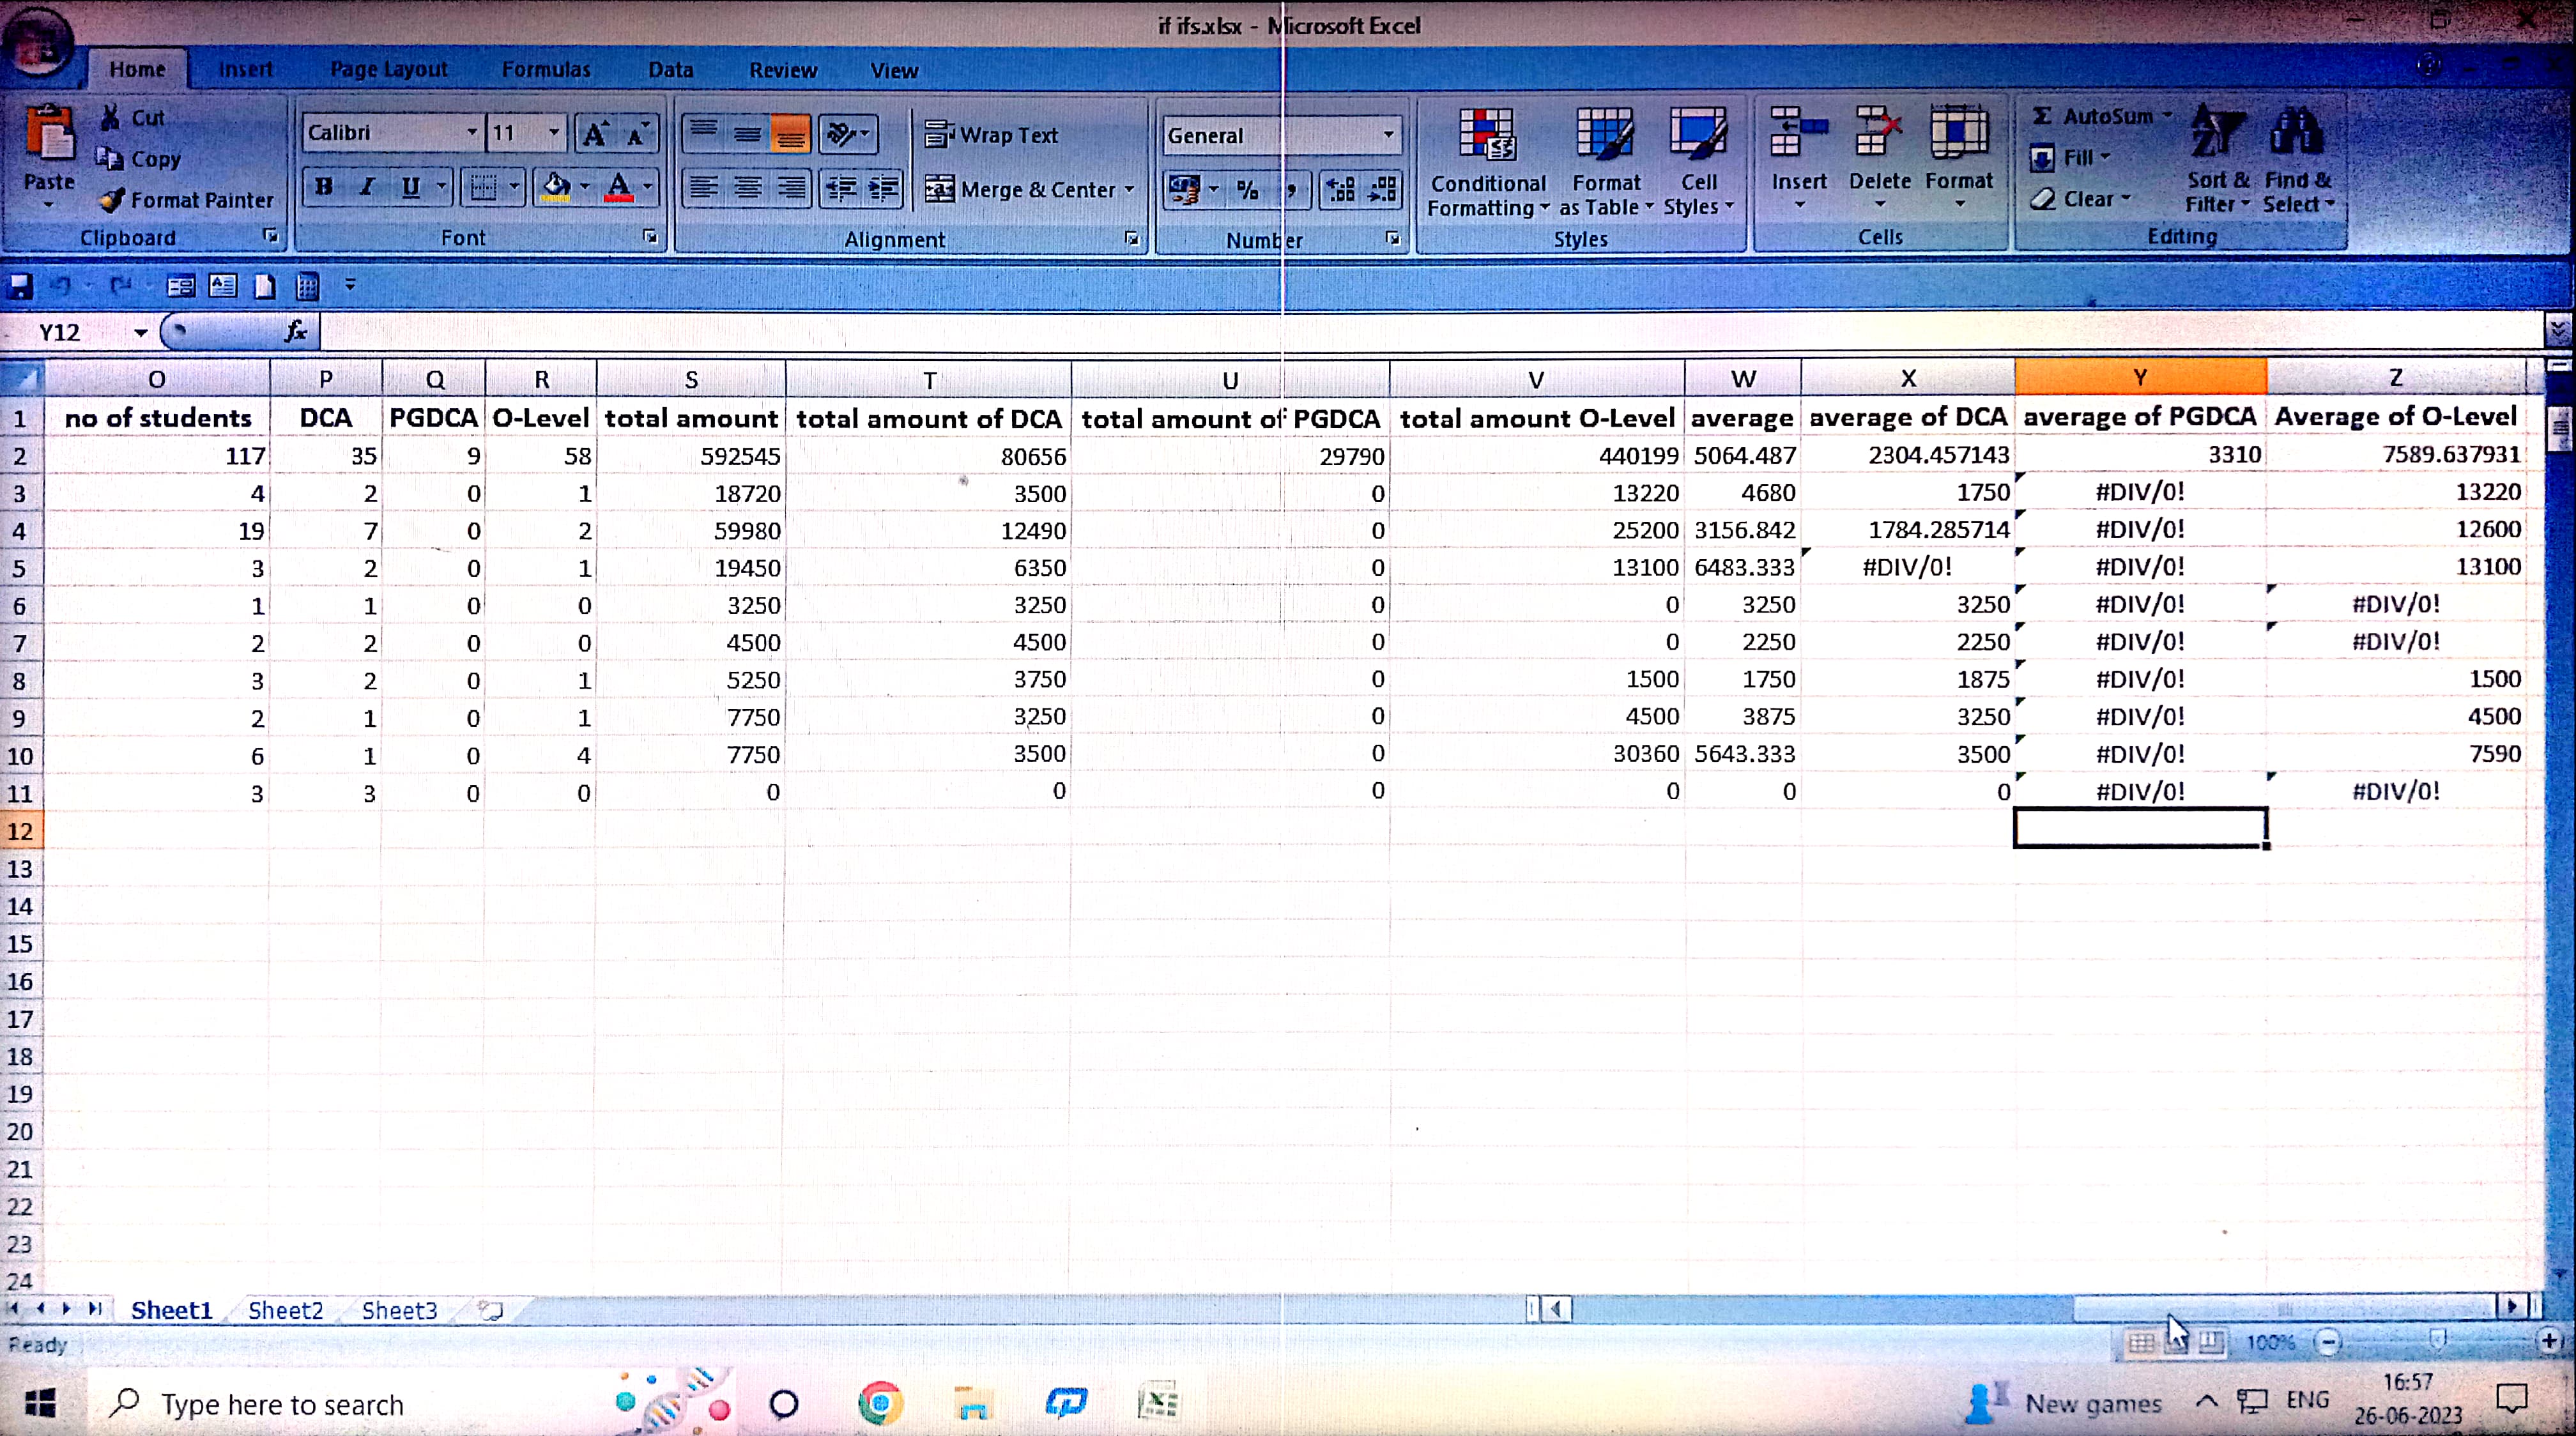Click the Clear button in Editing
The height and width of the screenshot is (1436, 2576).
(x=2078, y=199)
